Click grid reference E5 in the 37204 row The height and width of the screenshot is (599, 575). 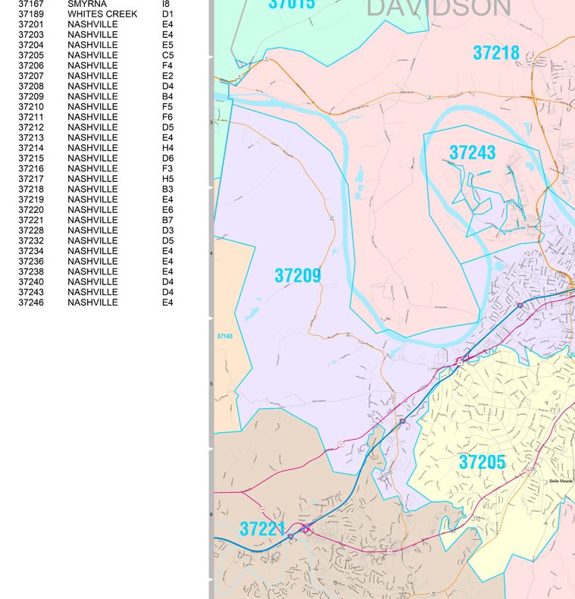coord(167,45)
